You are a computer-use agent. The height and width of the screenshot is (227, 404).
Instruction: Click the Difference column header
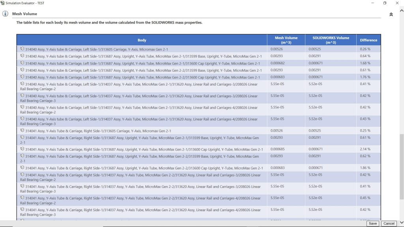tap(368, 40)
